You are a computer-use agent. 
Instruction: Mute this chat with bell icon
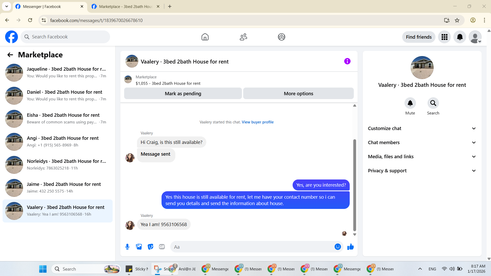pyautogui.click(x=410, y=103)
